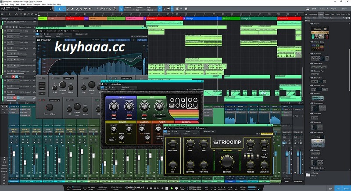The width and height of the screenshot is (351, 191).
Task: Click the Stop button in transport
Action: click(167, 188)
